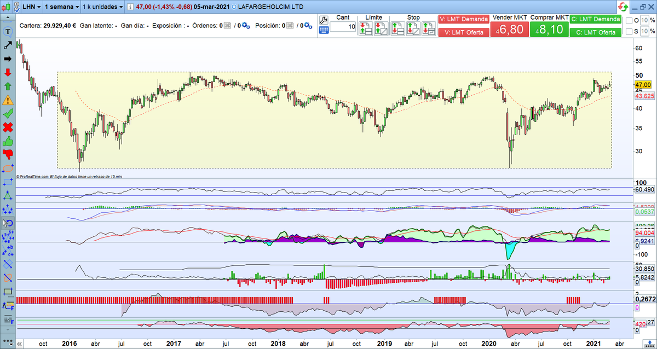The image size is (657, 349).
Task: Select the blue rectangle drawing tool
Action: point(8,182)
